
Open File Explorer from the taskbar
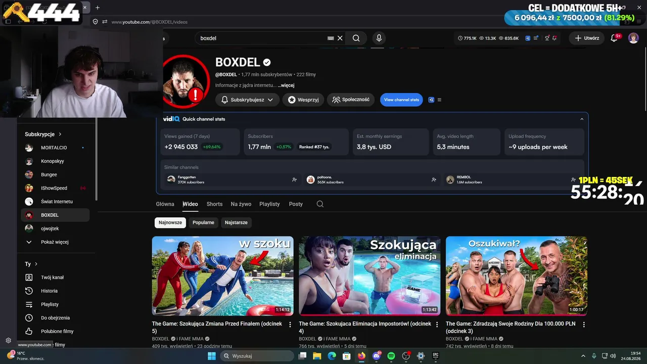click(317, 356)
